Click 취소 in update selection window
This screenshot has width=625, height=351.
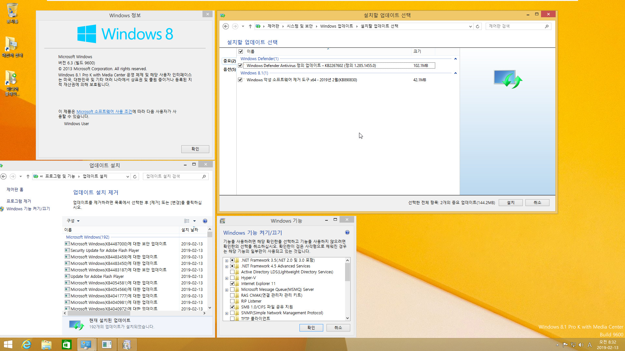click(537, 202)
